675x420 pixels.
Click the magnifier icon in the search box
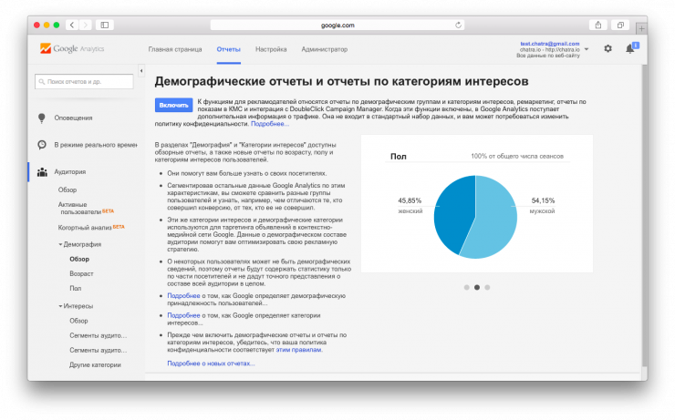pos(42,82)
